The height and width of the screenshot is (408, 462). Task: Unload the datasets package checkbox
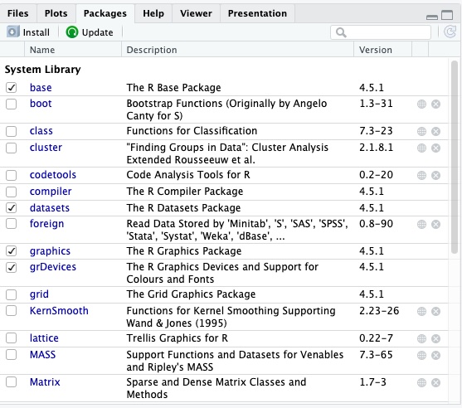click(x=11, y=208)
